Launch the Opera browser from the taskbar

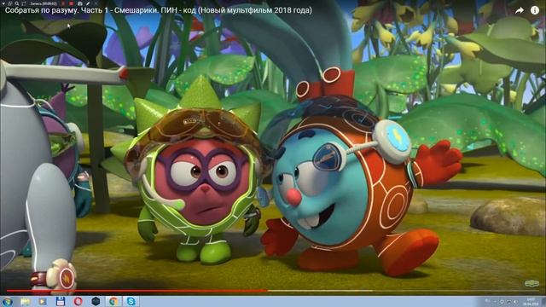pos(78,301)
